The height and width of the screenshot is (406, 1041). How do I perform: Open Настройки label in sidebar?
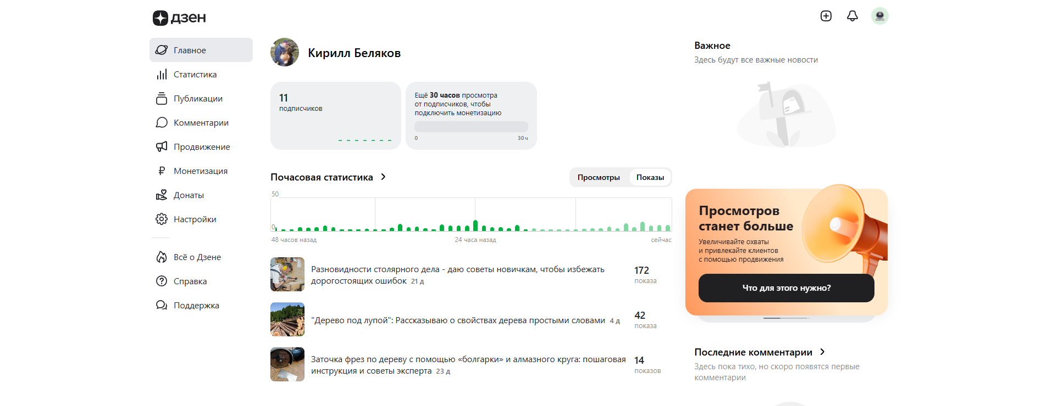point(195,219)
